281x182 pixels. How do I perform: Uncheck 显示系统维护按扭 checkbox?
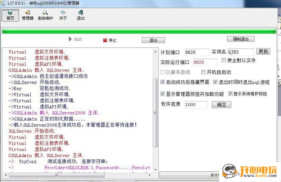230,94
